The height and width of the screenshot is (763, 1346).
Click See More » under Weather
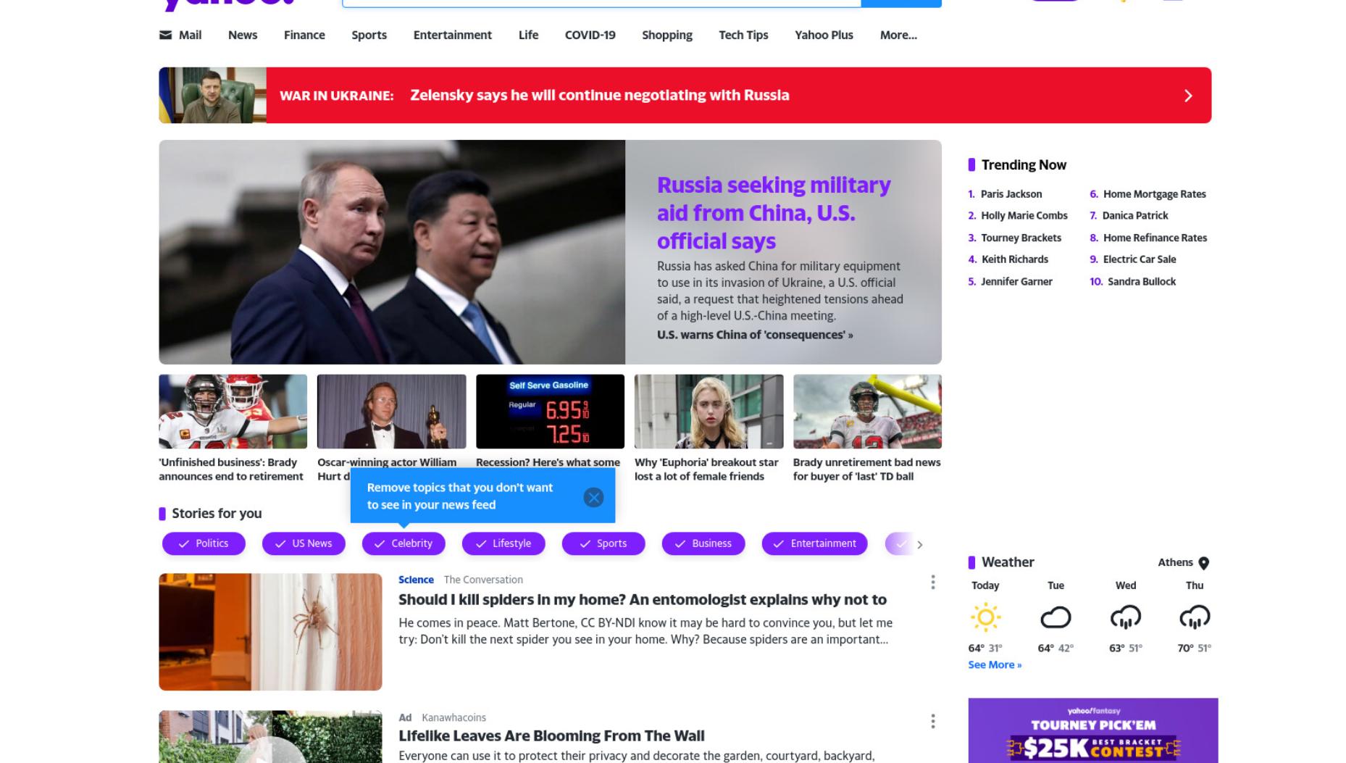(995, 665)
